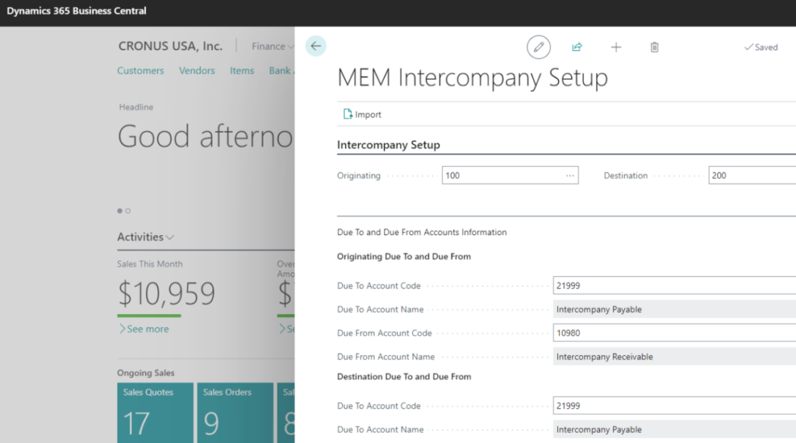The image size is (796, 443).
Task: Open the Sales Orders tile showing 9
Action: [x=235, y=413]
